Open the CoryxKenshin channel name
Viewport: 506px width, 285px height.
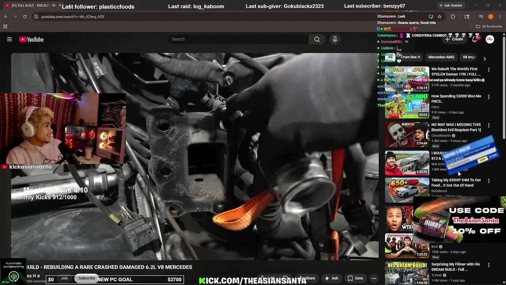click(441, 136)
